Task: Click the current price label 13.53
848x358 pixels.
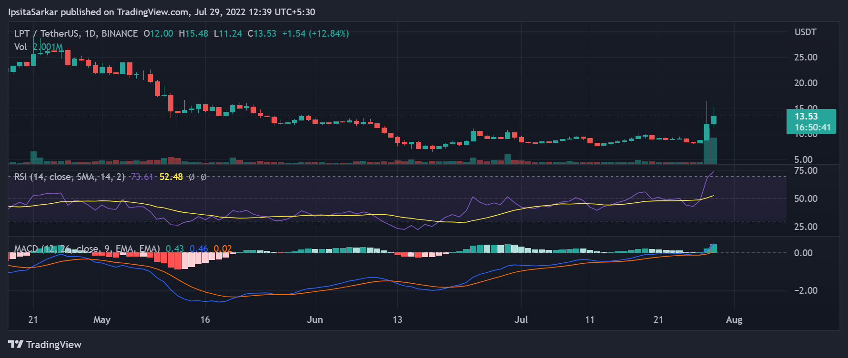Action: click(806, 116)
